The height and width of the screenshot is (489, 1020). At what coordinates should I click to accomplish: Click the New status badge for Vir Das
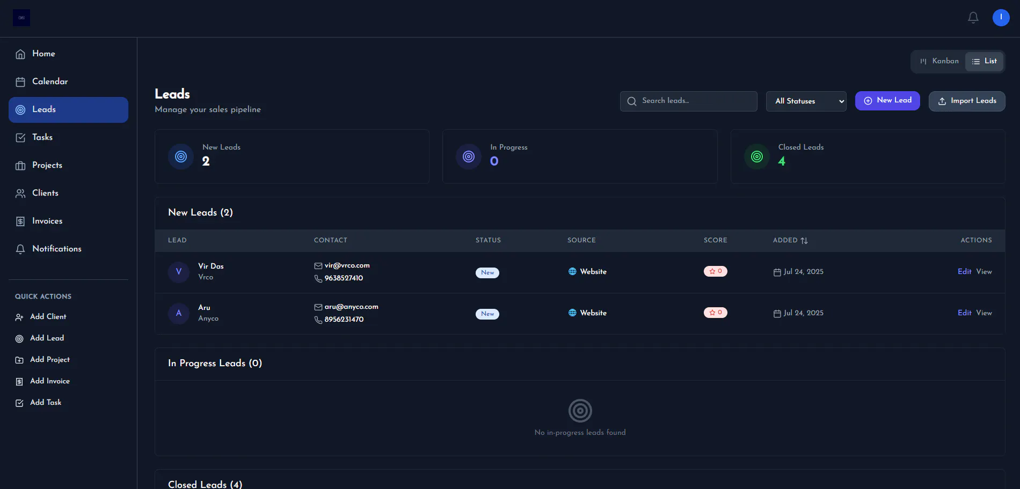pos(487,272)
